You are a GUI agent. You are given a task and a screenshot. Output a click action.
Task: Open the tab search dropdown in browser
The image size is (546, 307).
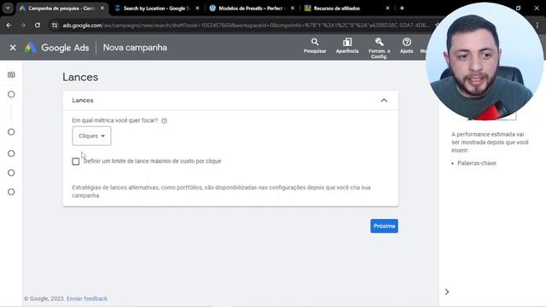tap(8, 8)
